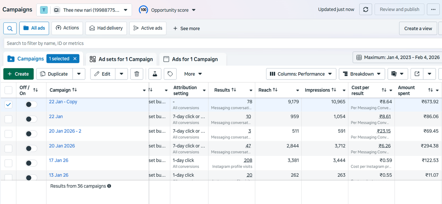Open the three-dots more options menu

coord(433,9)
